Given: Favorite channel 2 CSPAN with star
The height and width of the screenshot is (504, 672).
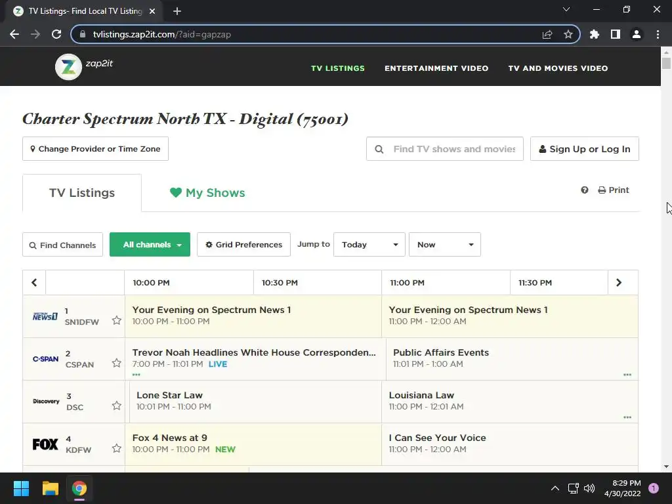Looking at the screenshot, I should tap(117, 363).
